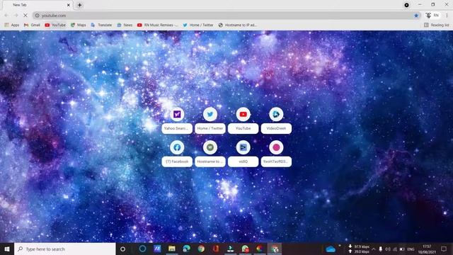This screenshot has width=453, height=255.
Task: Open a new tab with the plus button
Action: tap(79, 5)
